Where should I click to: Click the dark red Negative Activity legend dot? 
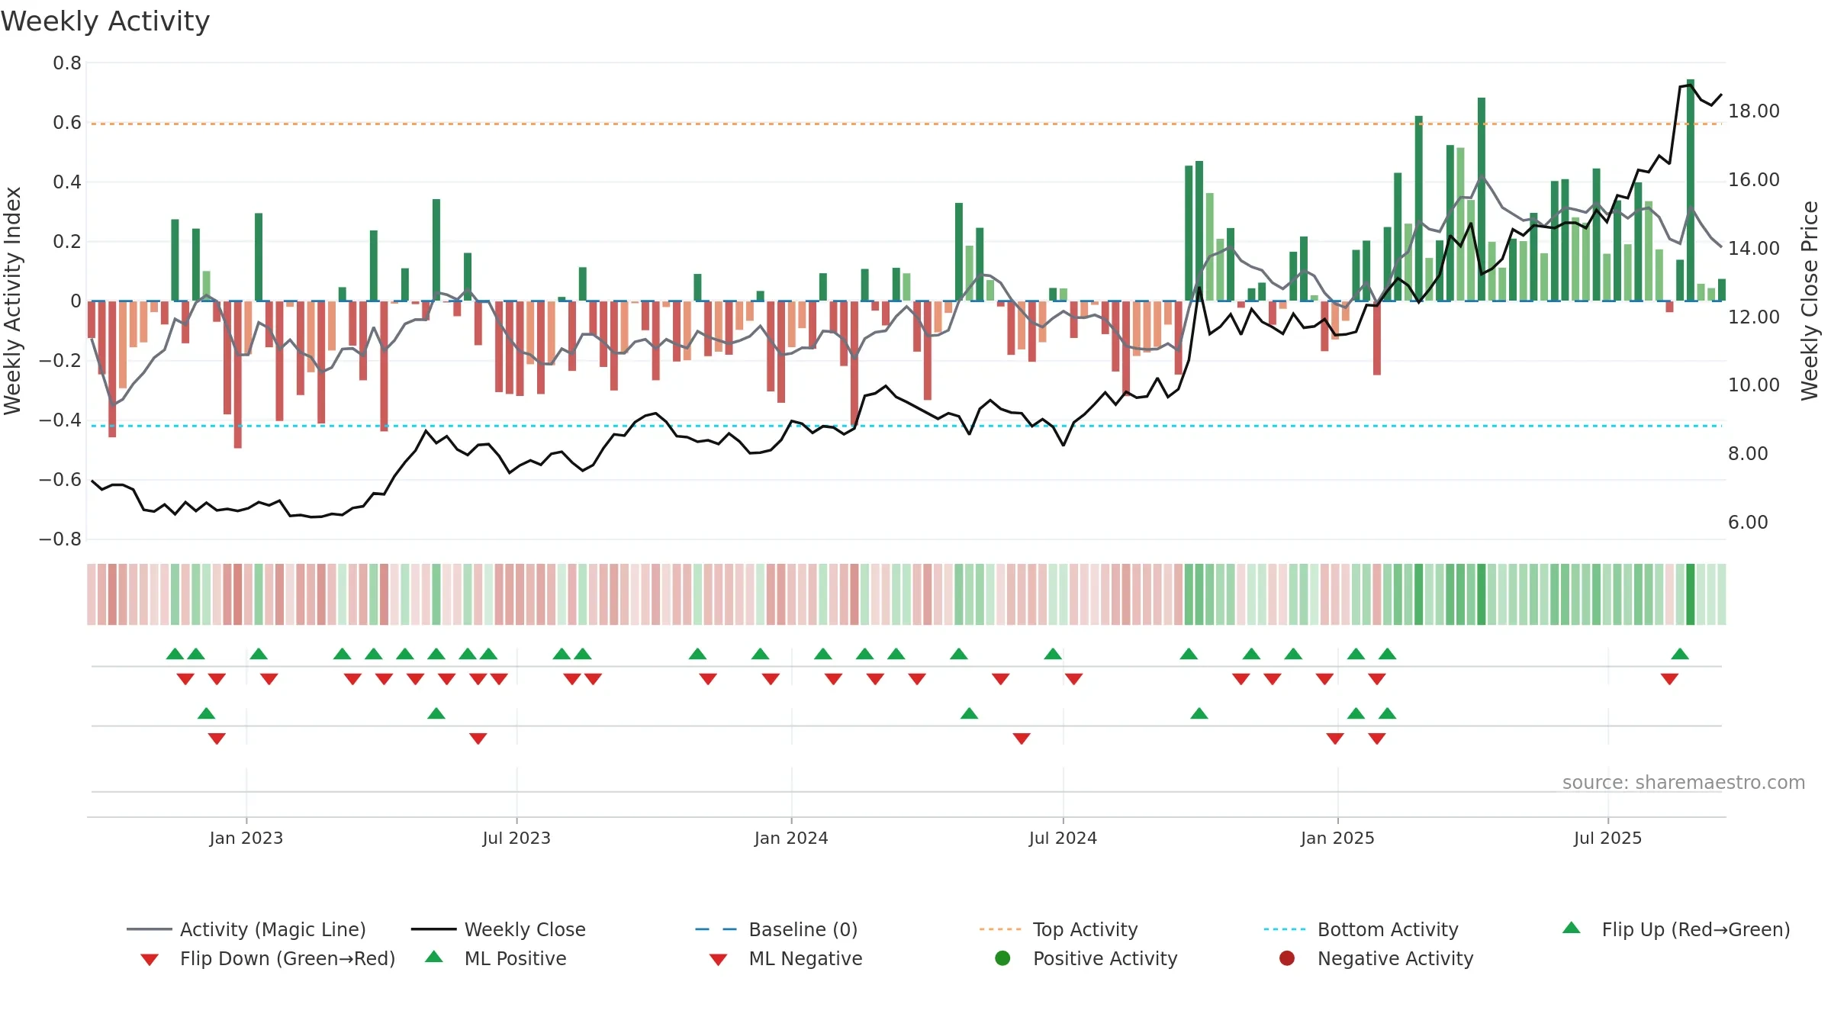pos(1287,958)
